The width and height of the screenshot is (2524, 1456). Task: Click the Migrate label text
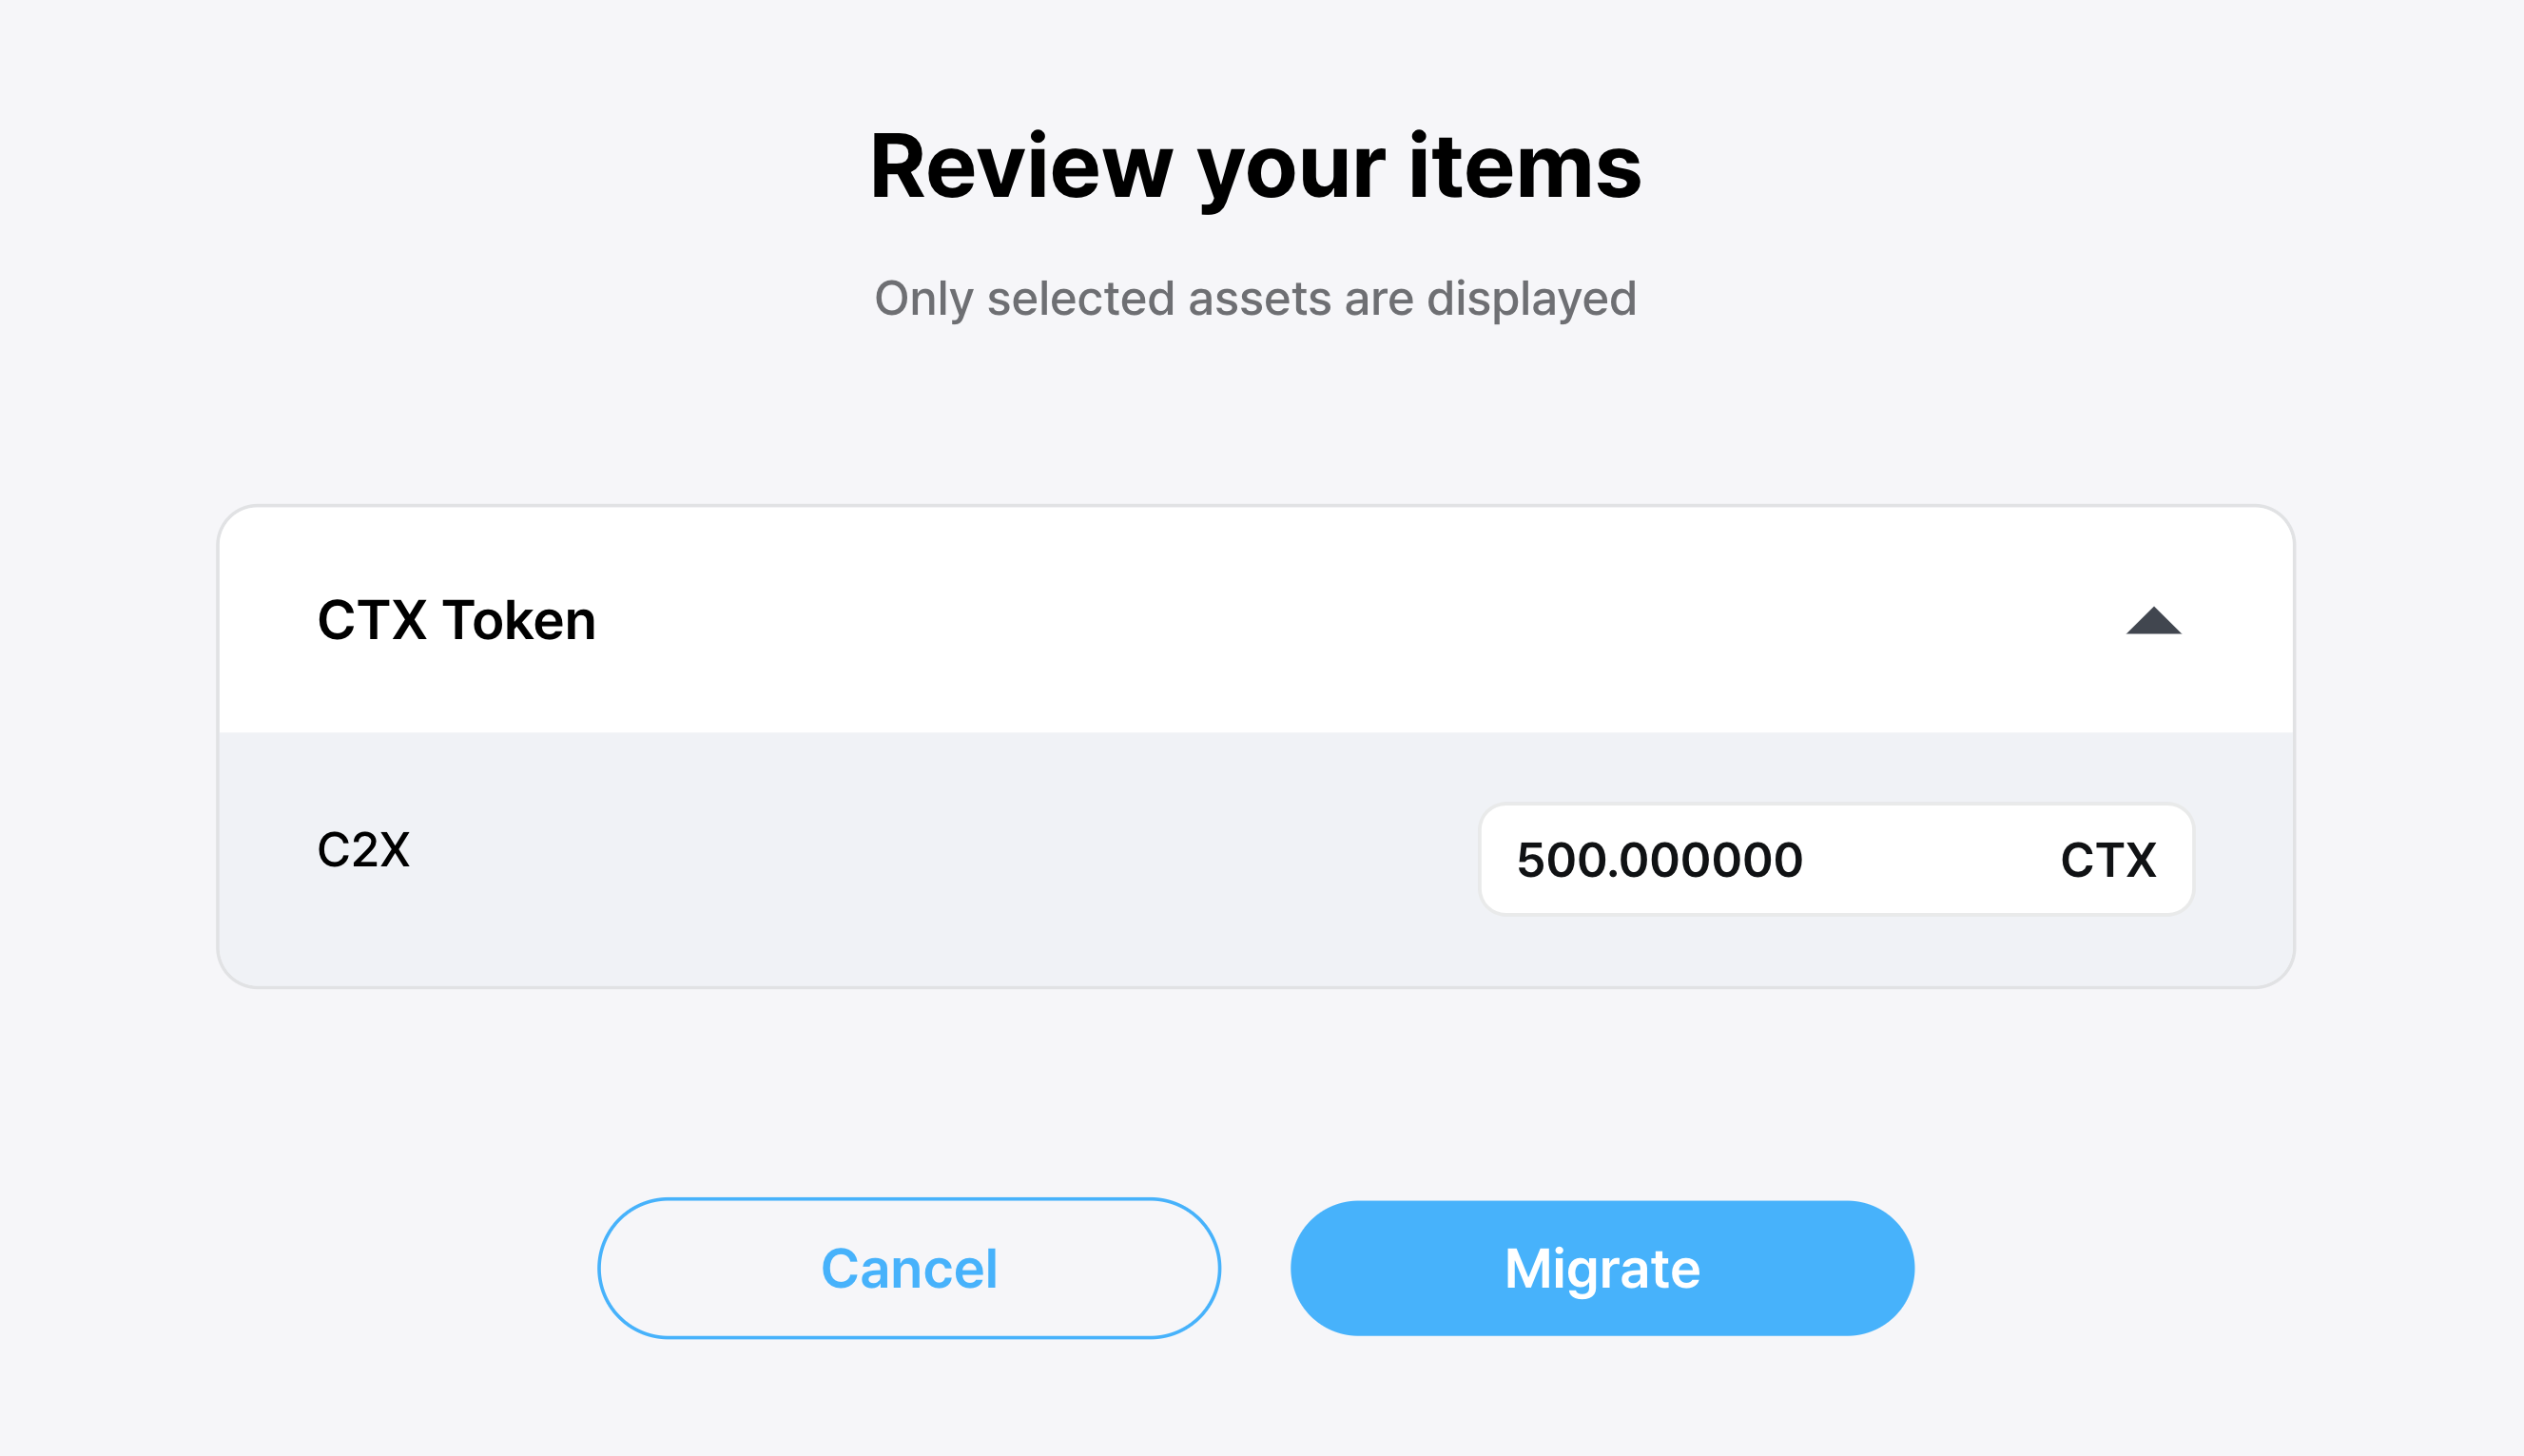[1602, 1268]
